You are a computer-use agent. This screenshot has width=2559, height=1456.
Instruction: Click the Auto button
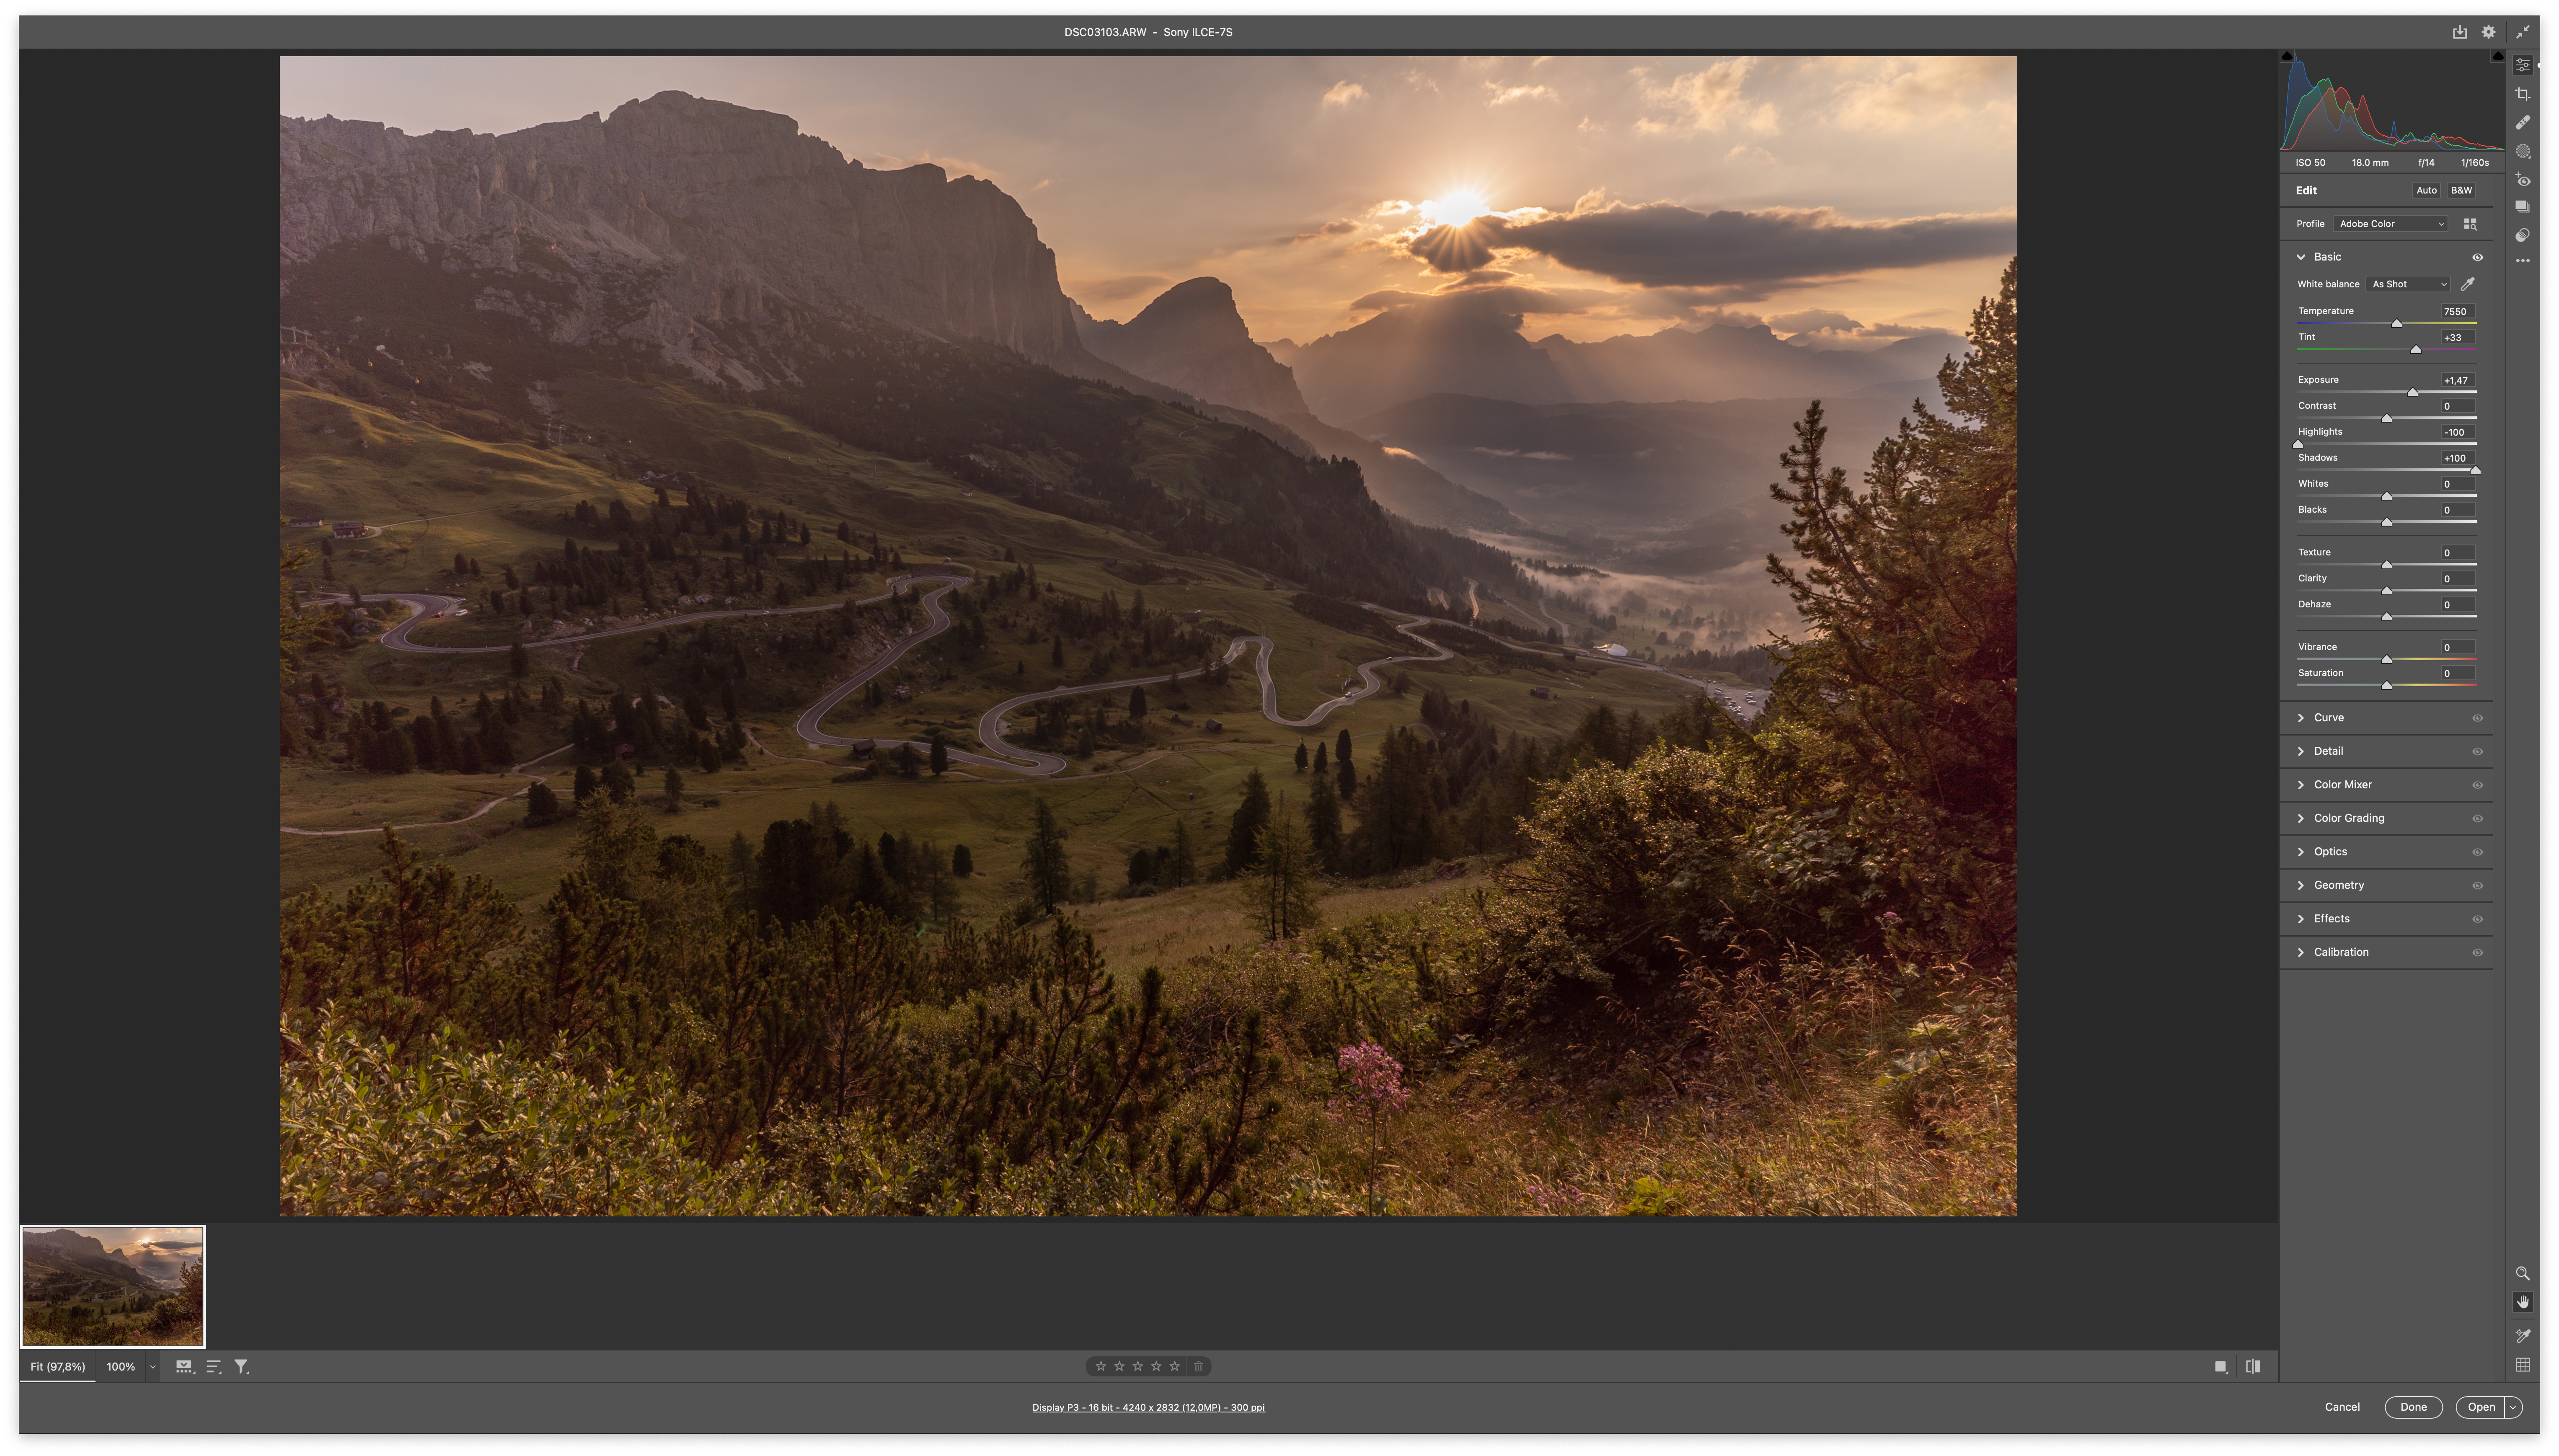[x=2426, y=190]
